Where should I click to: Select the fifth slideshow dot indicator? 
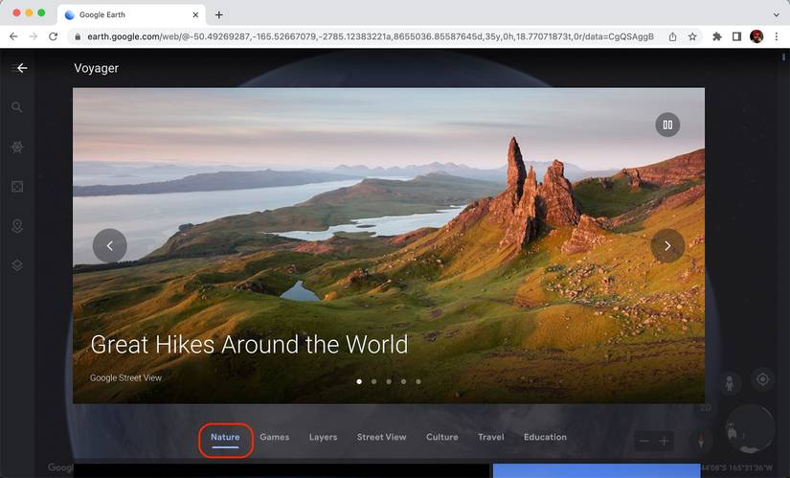click(x=418, y=381)
